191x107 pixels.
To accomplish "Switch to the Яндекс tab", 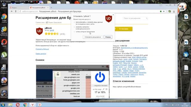I will point(19,7).
